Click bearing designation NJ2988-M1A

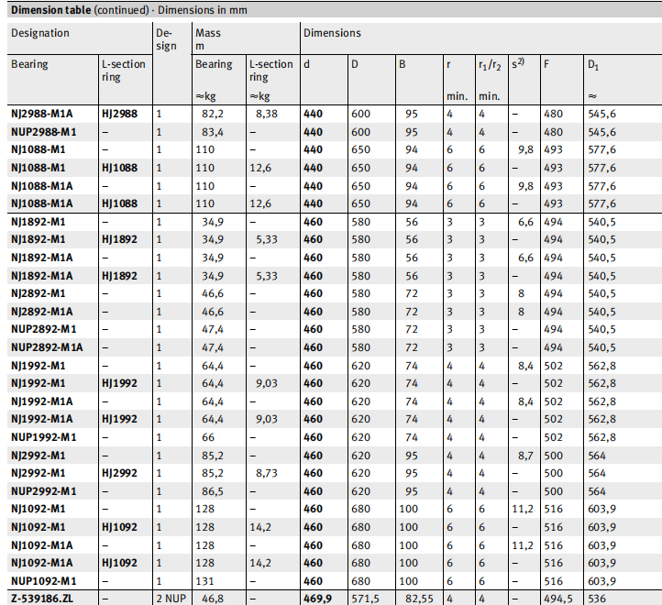[42, 115]
